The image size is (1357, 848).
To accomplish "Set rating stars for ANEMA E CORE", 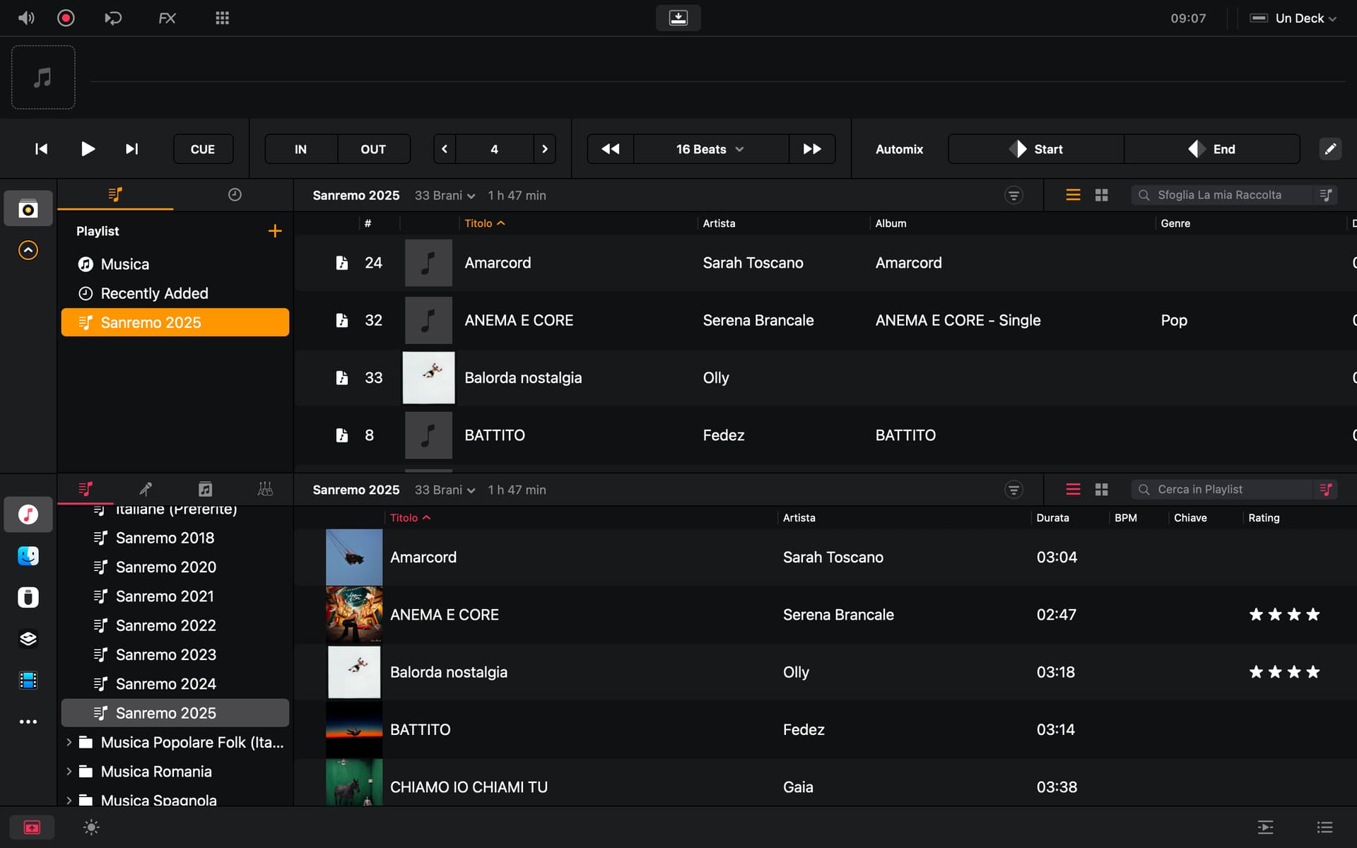I will tap(1283, 615).
